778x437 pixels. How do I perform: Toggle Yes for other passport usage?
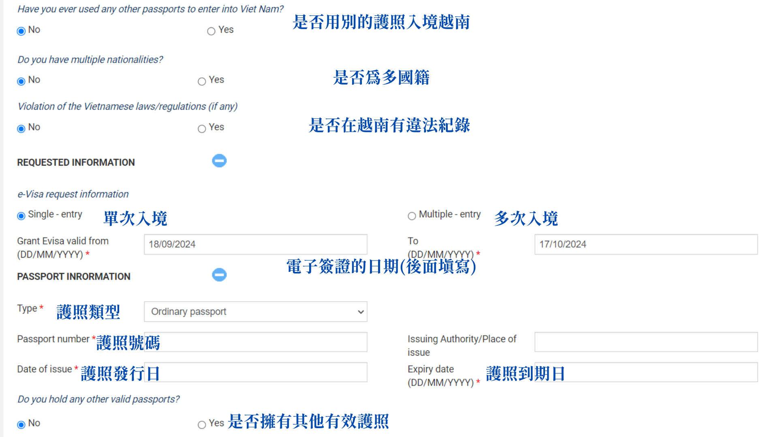(x=211, y=30)
